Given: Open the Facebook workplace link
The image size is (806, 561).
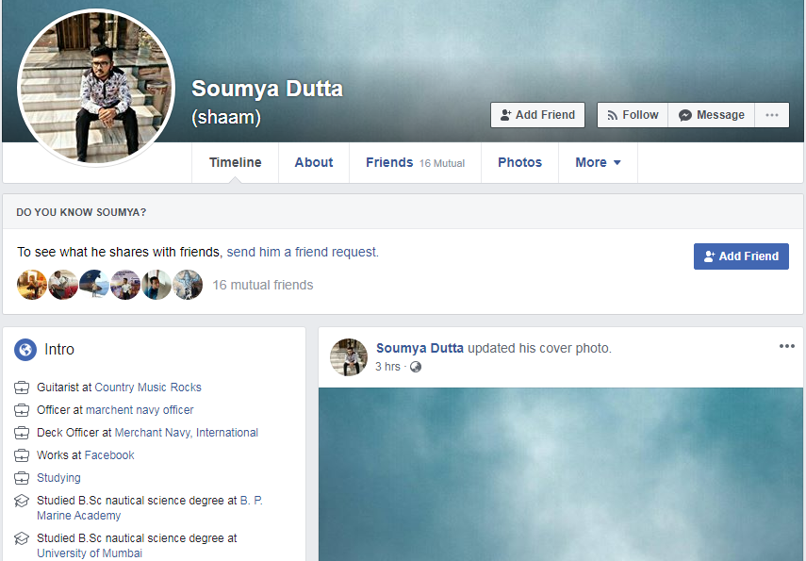Looking at the screenshot, I should [x=109, y=455].
